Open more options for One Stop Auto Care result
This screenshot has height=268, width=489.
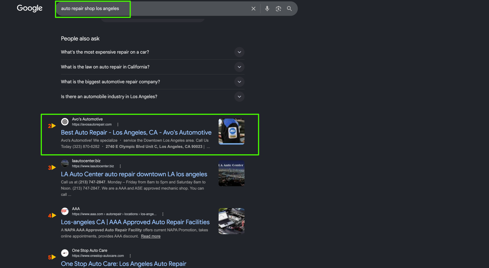click(x=130, y=256)
